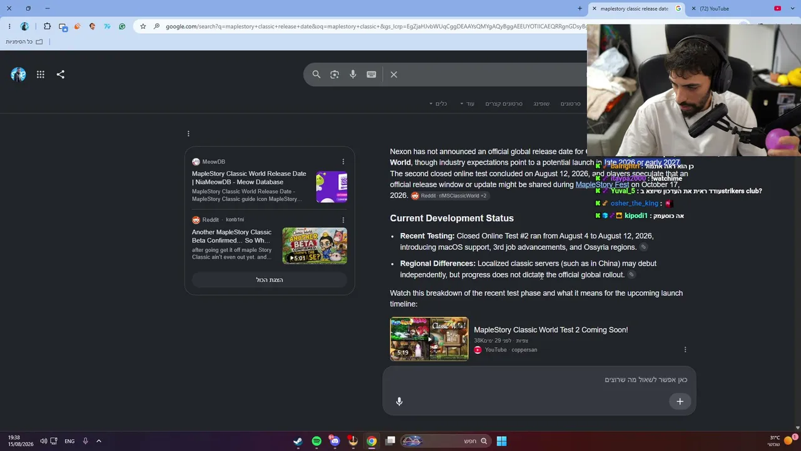Open the Chrome three-dot menu
Image resolution: width=801 pixels, height=451 pixels.
click(x=9, y=26)
